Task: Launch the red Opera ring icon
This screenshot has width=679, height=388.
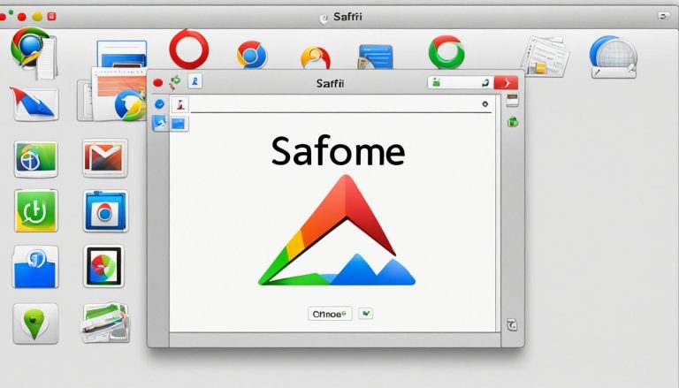Action: coord(189,49)
